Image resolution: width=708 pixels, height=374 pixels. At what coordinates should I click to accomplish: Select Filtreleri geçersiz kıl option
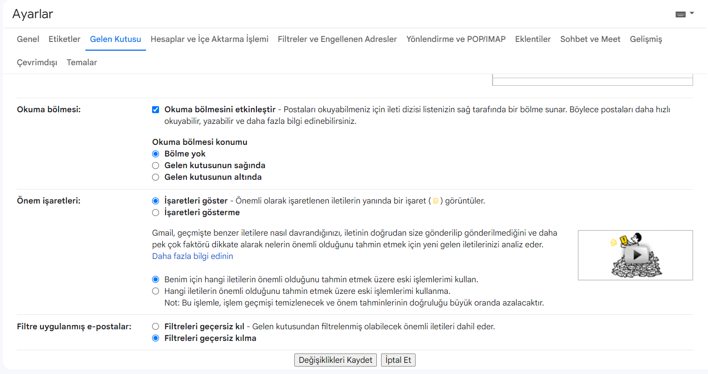156,327
